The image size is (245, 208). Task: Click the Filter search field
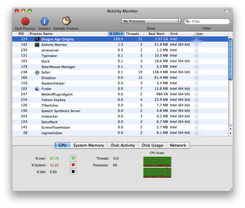coord(207,21)
